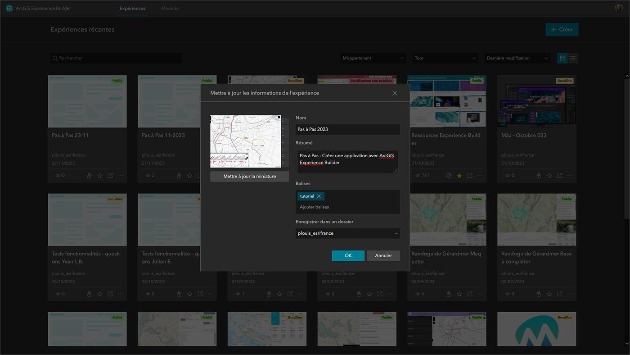Image resolution: width=630 pixels, height=355 pixels.
Task: Open sharing lock for Pas à Pas 23-11
Action: click(89, 176)
